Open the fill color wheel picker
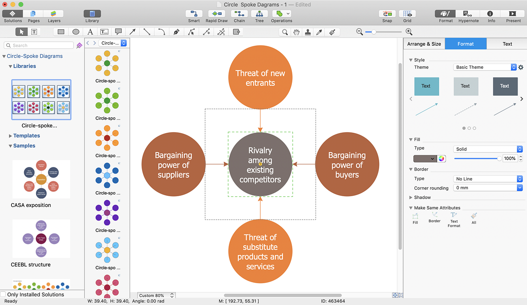Viewport: 527px width, 305px height. tap(441, 159)
